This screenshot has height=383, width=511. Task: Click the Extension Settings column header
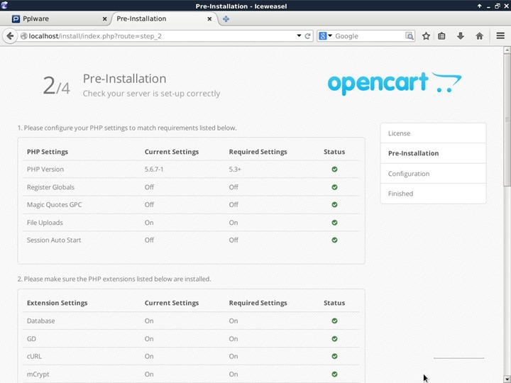coord(57,303)
